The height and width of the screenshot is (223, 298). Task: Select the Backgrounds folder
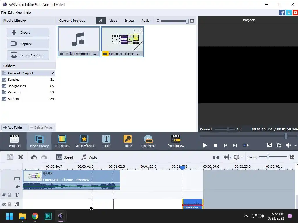[x=28, y=86]
